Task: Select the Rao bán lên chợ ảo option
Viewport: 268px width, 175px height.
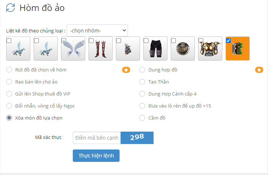Action: 10,82
